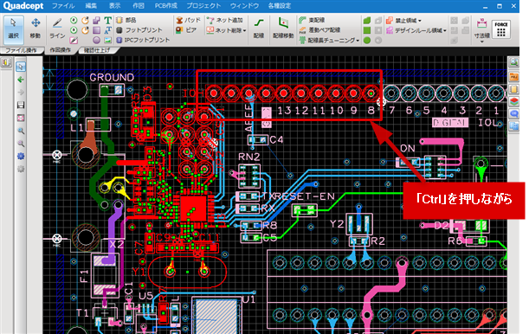Select the text T tool icon
529x334 pixels.
pos(107,20)
